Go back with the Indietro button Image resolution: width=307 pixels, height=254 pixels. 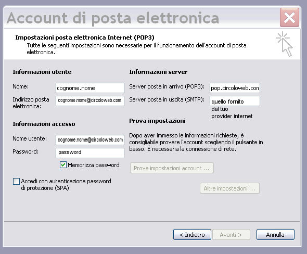point(192,235)
